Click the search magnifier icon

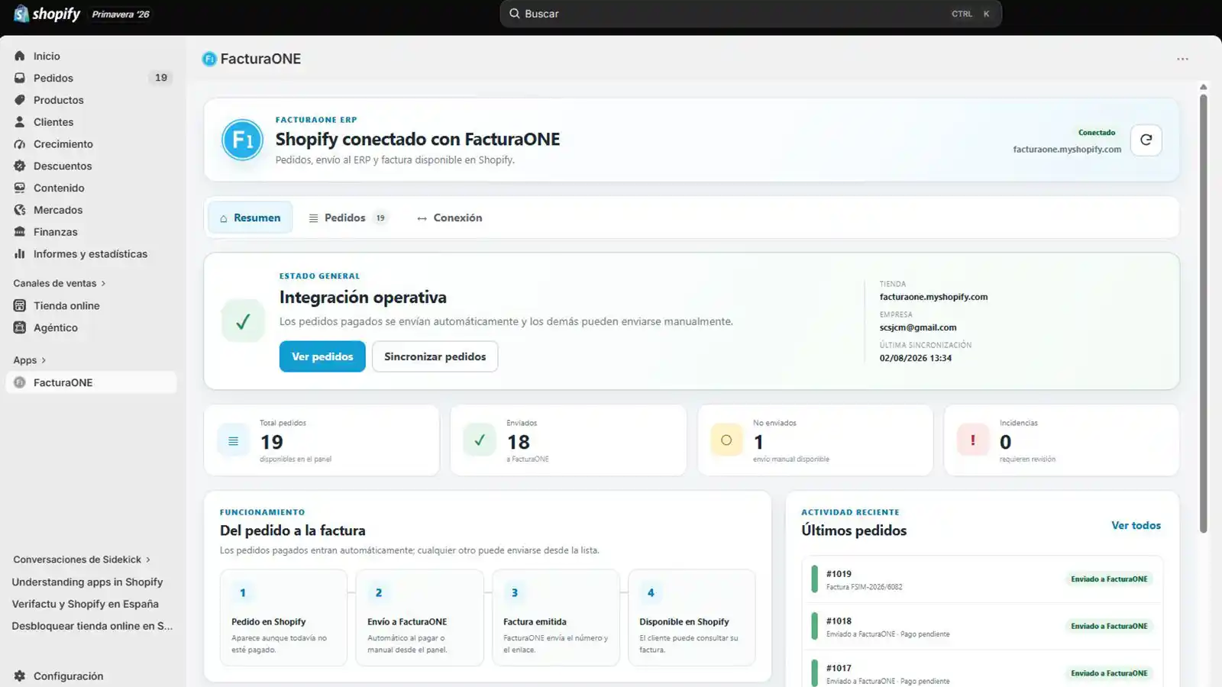coord(515,14)
